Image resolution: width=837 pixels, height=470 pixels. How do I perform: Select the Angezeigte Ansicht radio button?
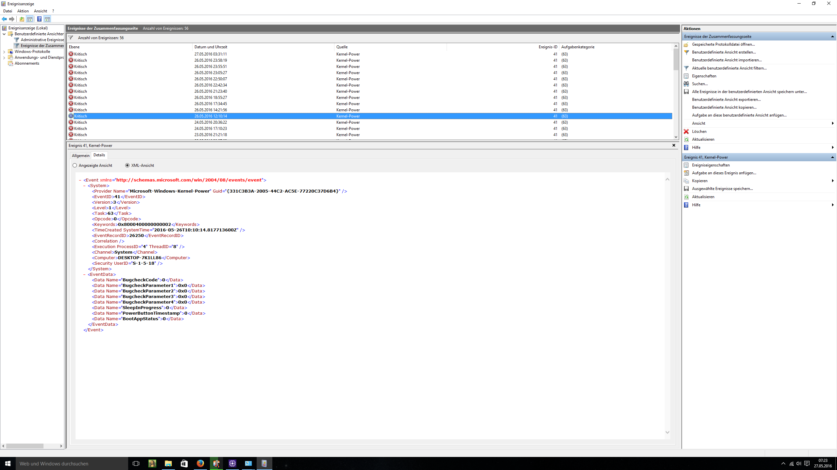coord(75,165)
